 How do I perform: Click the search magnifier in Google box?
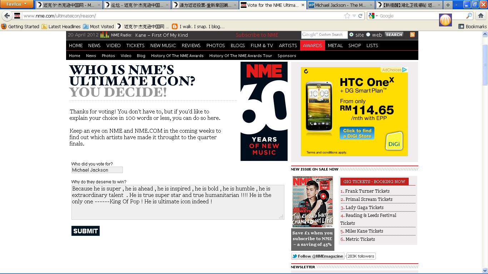[x=469, y=16]
